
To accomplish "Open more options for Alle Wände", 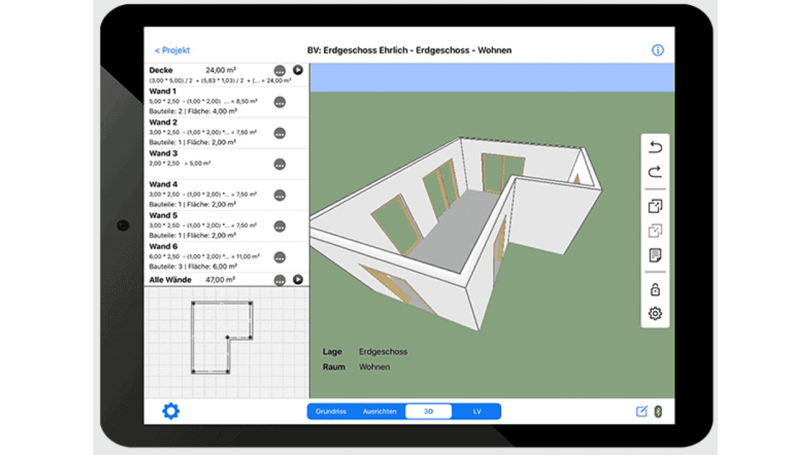I will tap(280, 280).
